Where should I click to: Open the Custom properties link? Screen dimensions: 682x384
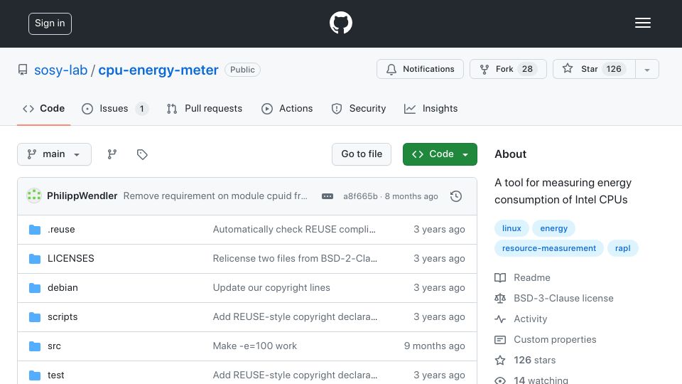point(555,340)
